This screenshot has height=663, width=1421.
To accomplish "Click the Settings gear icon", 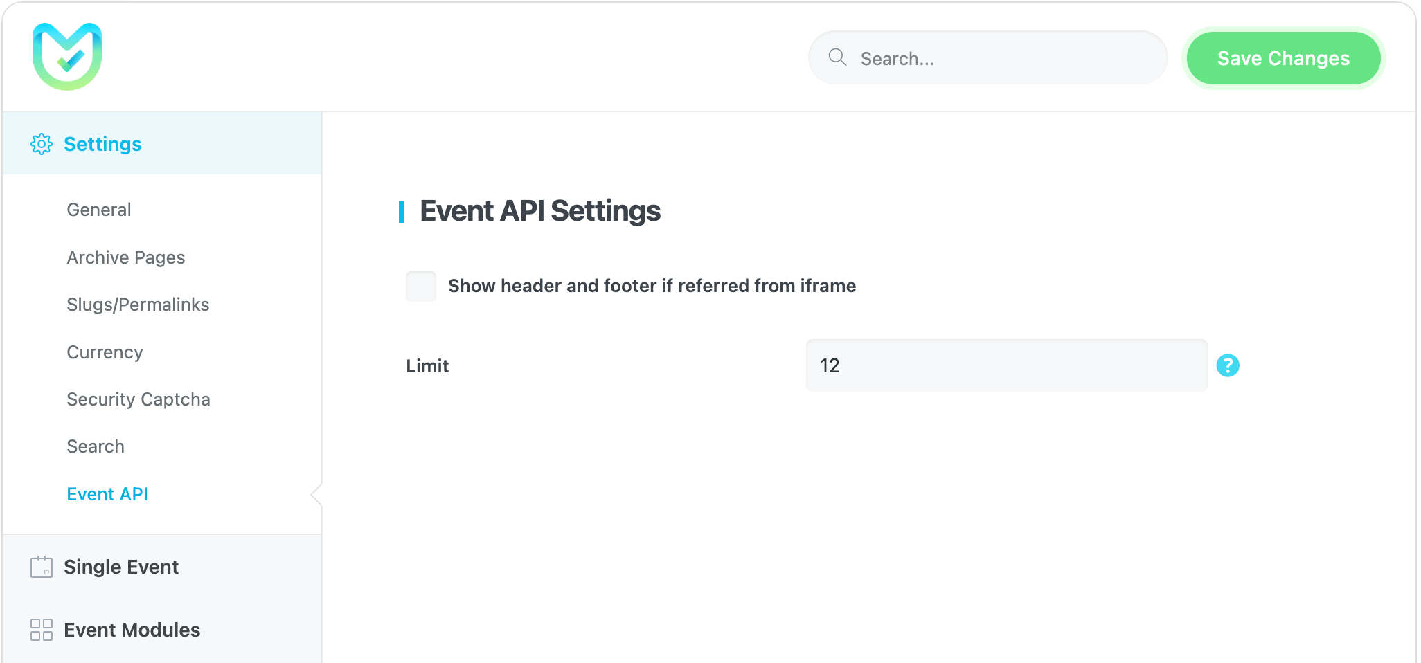I will [x=42, y=144].
